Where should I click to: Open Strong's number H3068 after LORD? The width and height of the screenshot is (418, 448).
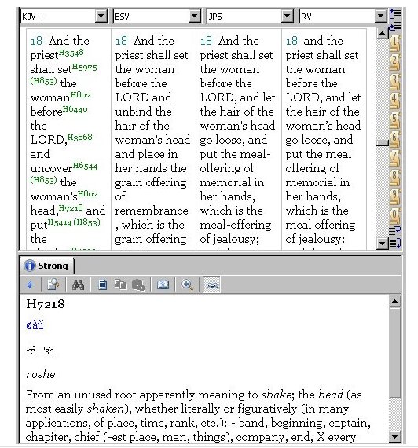click(79, 137)
